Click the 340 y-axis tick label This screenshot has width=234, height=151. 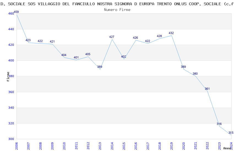pos(11,108)
